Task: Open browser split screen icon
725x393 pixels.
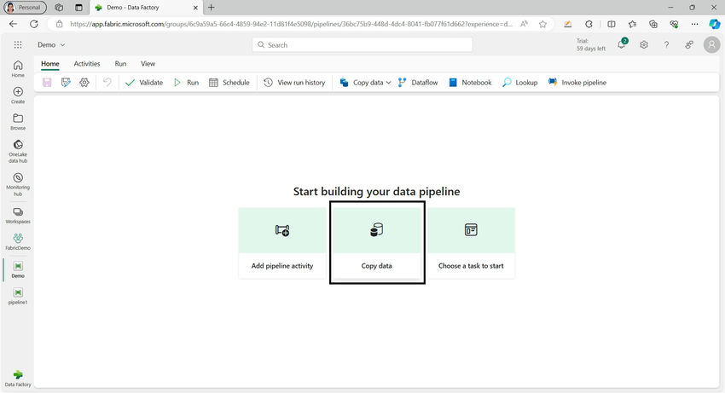Action: point(612,24)
